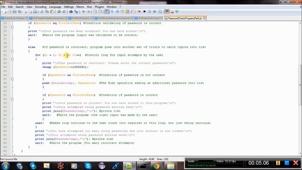302x170 pixels.
Task: Save the current file via toolbar
Action: [15, 12]
